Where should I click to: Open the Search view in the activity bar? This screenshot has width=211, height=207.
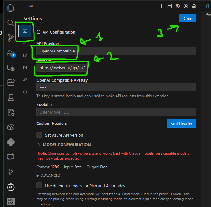11,23
